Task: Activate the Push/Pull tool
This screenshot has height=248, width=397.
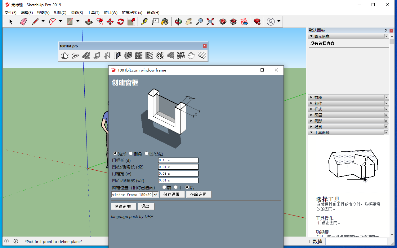Action: (89, 22)
